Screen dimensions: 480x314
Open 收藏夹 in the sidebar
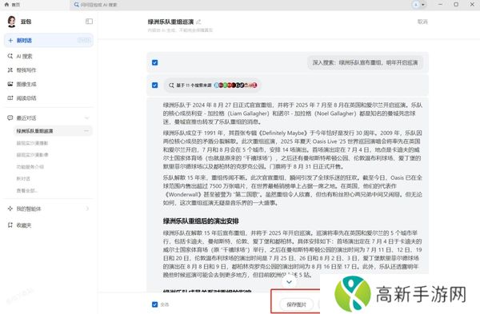click(24, 225)
